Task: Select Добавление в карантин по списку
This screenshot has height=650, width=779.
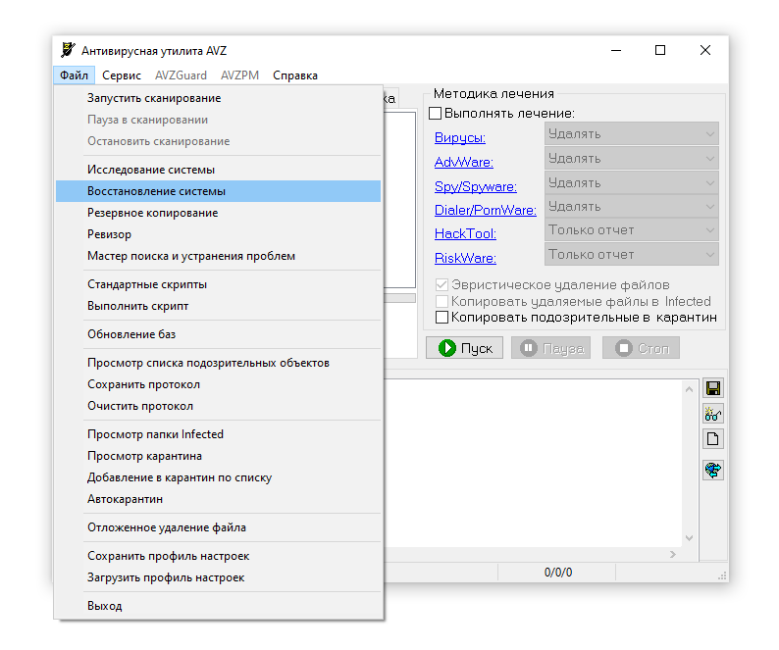Action: coord(218,477)
